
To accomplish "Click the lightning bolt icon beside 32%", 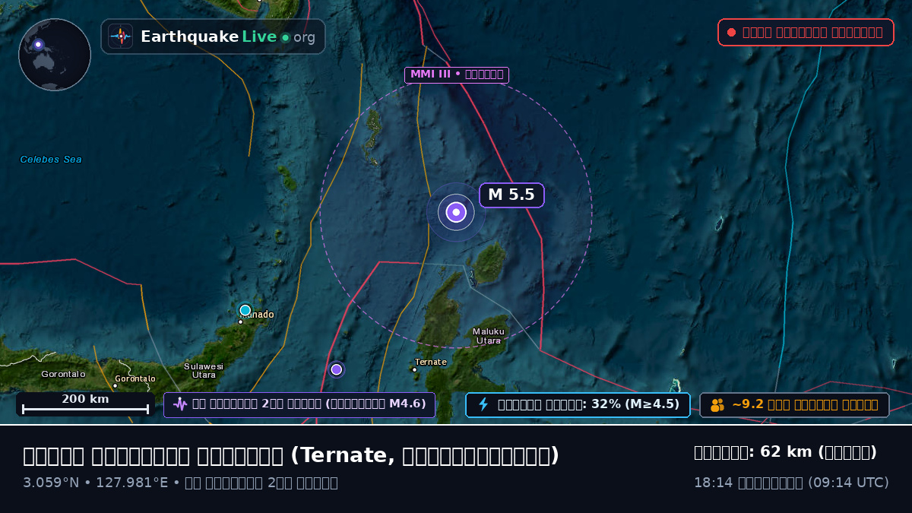I will [x=483, y=404].
